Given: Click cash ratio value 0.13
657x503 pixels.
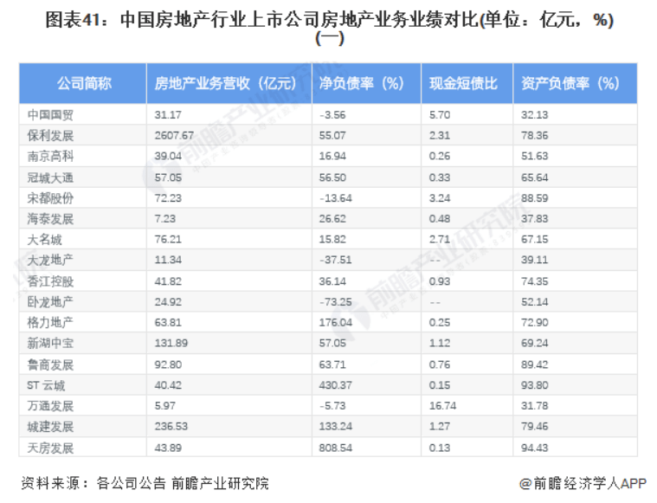Looking at the screenshot, I should point(440,448).
